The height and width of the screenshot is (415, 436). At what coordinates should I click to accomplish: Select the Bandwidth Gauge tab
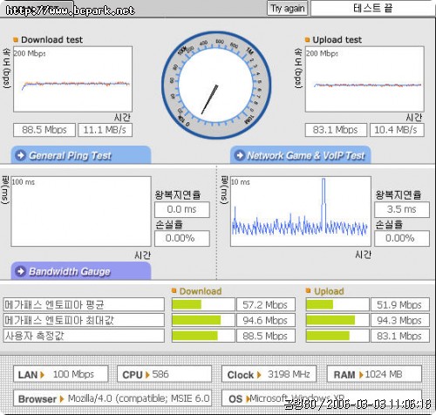81,271
